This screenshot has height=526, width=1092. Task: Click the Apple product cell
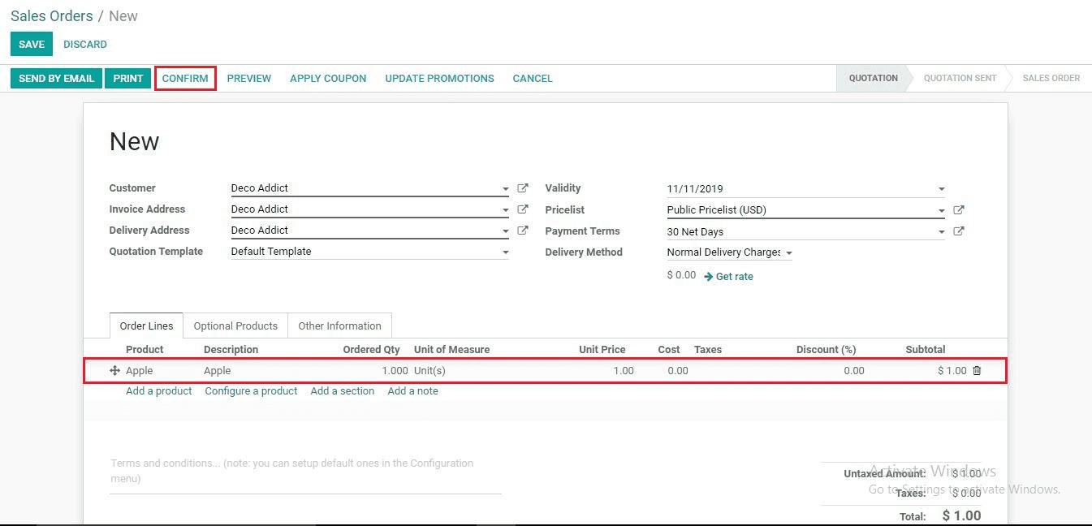[140, 371]
